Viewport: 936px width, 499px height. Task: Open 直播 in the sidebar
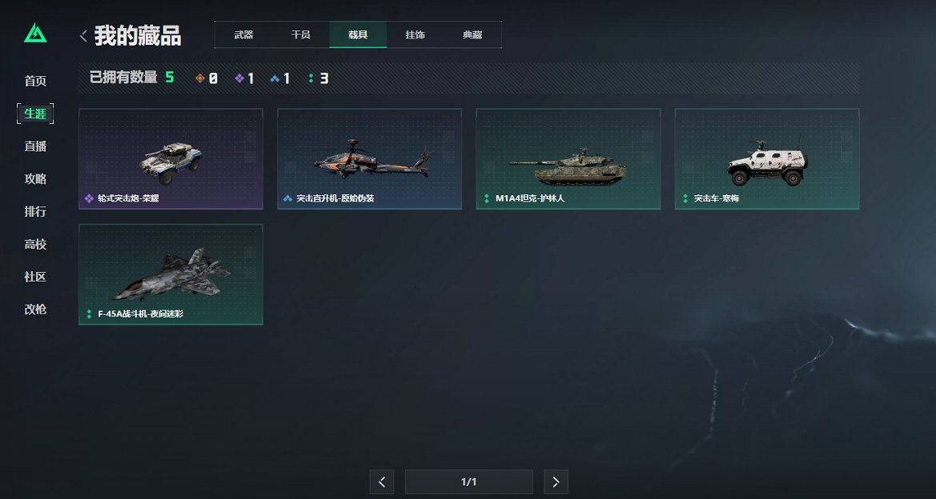click(35, 146)
